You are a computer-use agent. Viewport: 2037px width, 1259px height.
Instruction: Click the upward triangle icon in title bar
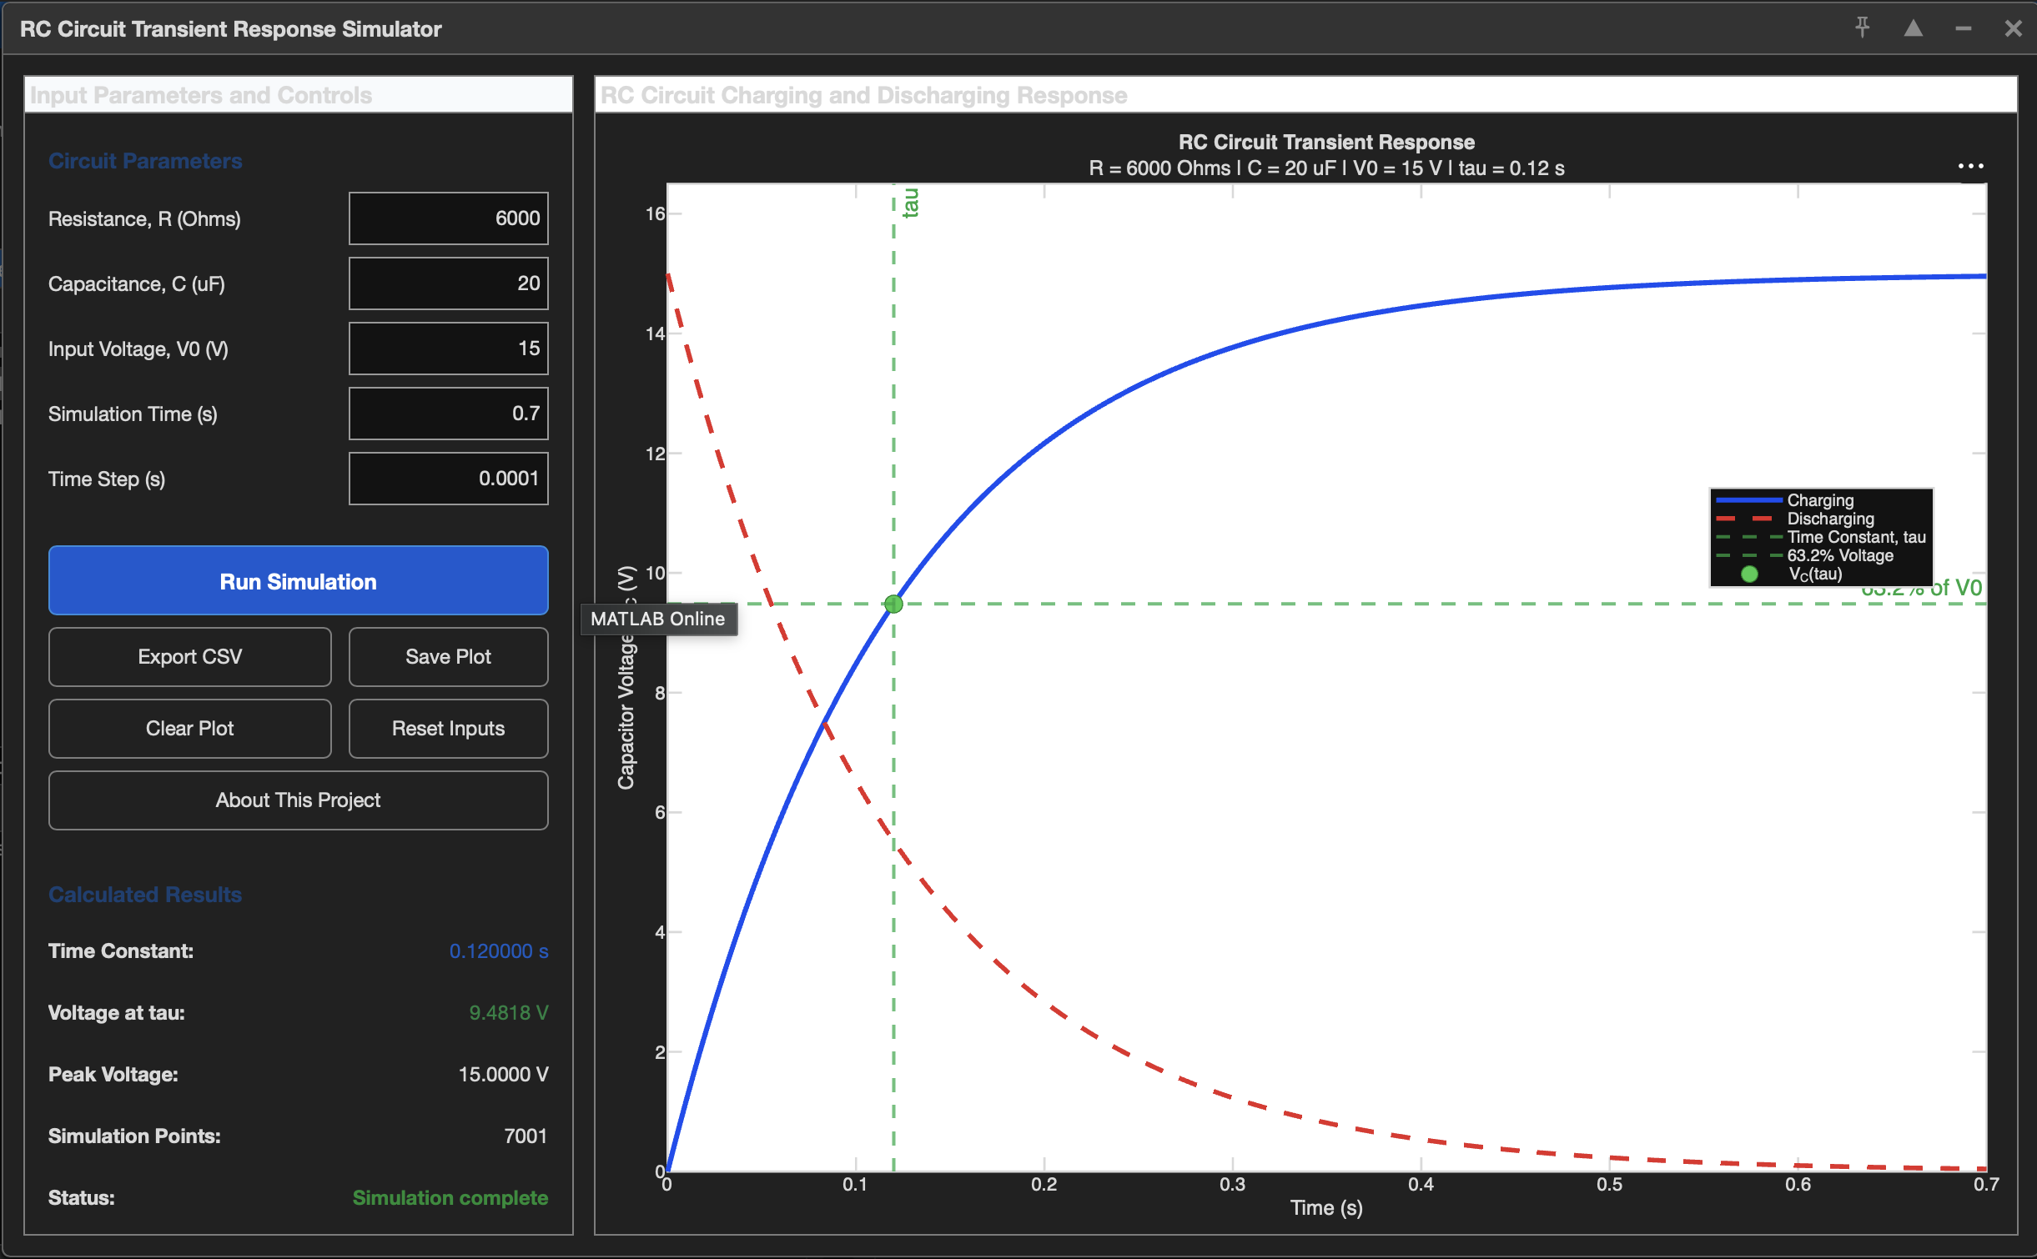[x=1914, y=28]
